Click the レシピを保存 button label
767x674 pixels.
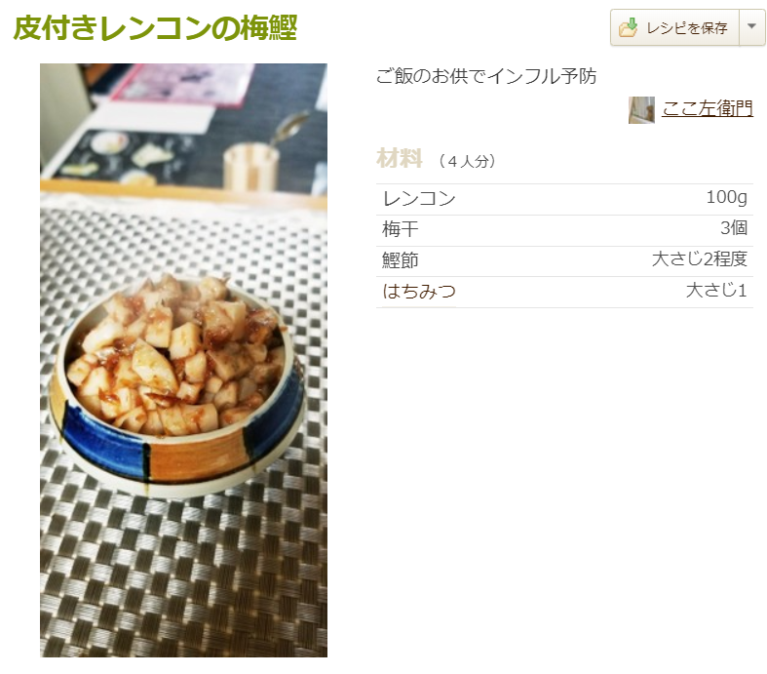[687, 28]
